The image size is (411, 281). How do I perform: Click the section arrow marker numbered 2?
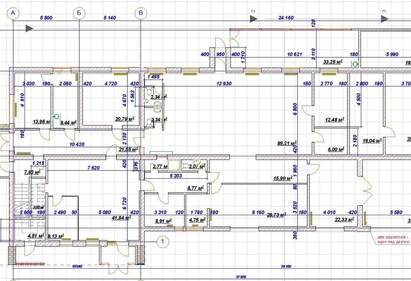click(x=254, y=17)
